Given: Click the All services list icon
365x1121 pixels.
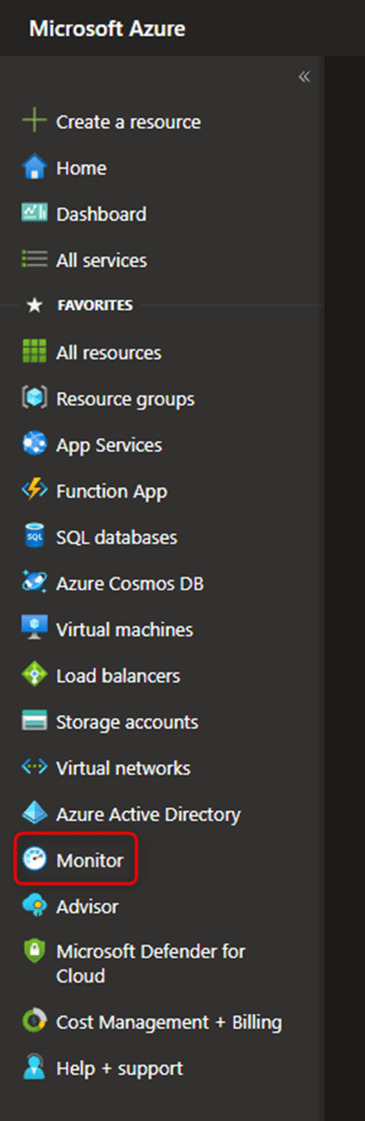Looking at the screenshot, I should tap(34, 260).
